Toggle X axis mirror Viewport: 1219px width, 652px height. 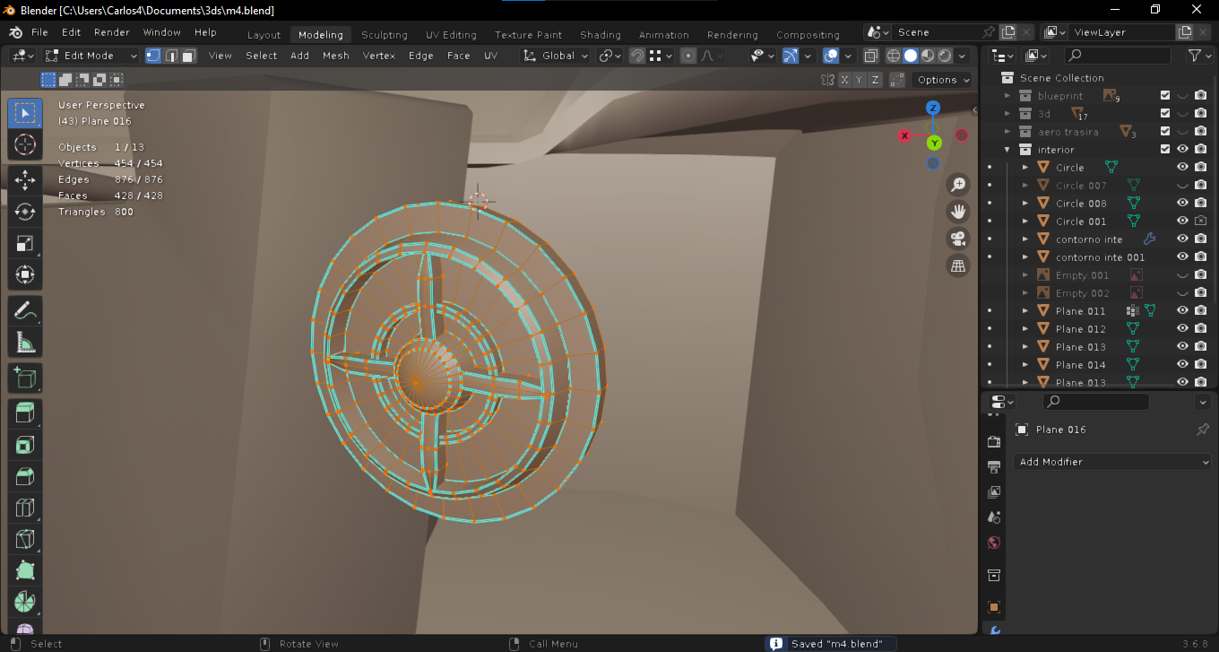(x=844, y=80)
